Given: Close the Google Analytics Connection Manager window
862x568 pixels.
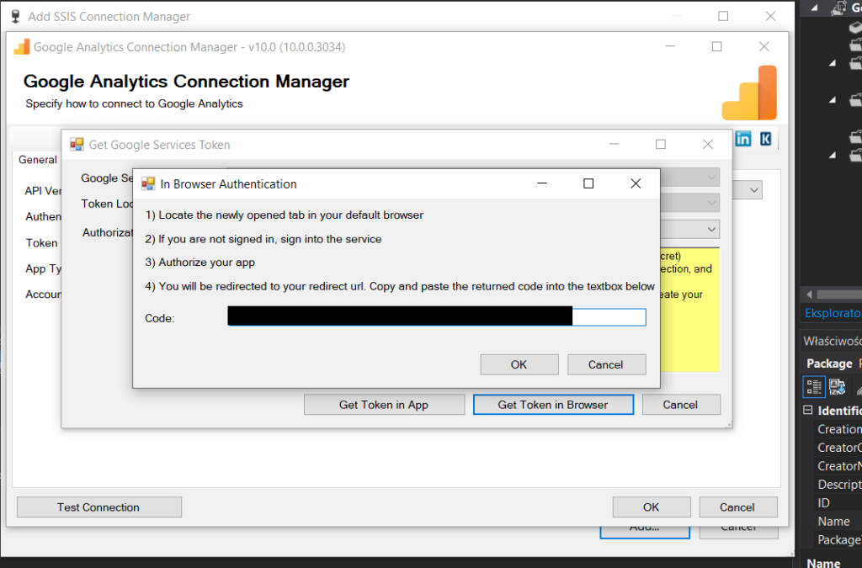Looking at the screenshot, I should 764,46.
